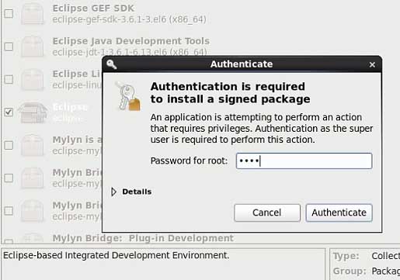The image size is (400, 280).
Task: Expand the Details section
Action: pyautogui.click(x=113, y=192)
